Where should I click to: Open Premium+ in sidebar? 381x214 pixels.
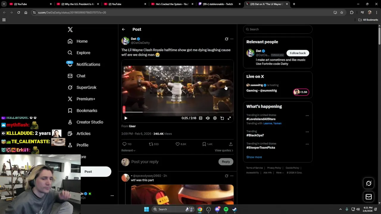coord(81,99)
